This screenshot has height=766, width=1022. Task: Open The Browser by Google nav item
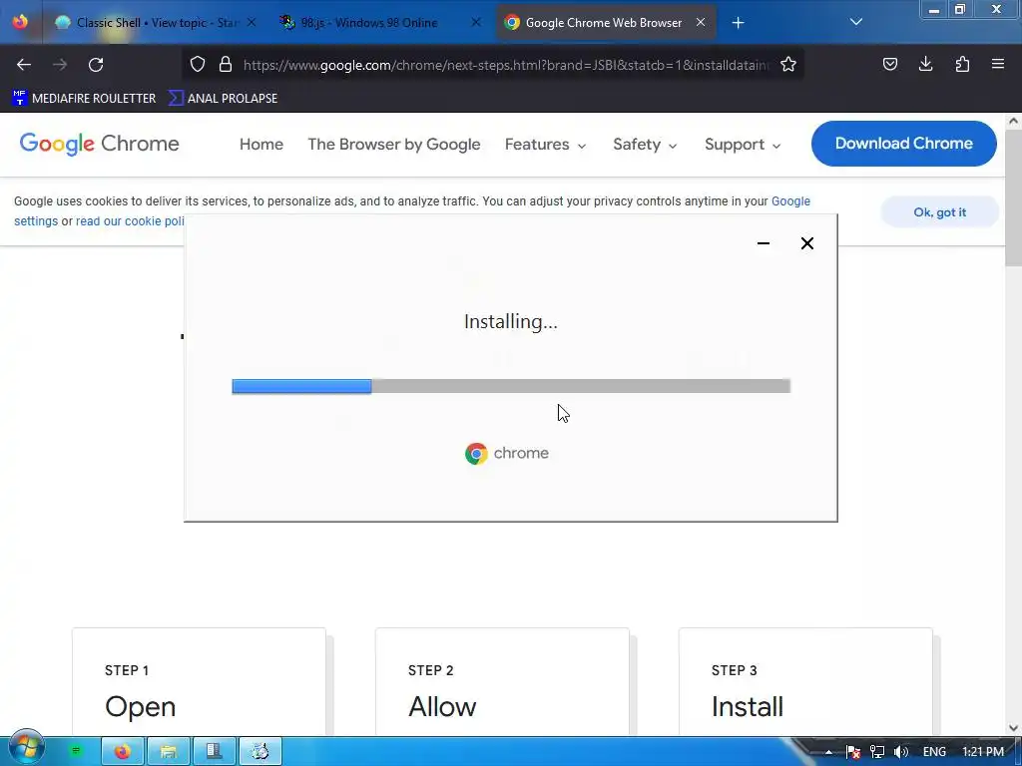click(393, 144)
